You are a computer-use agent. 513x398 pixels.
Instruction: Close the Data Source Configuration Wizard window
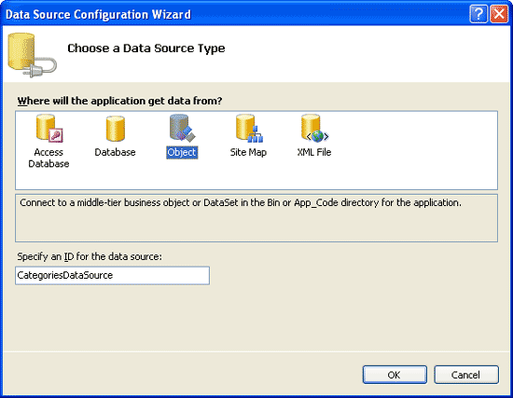pos(499,14)
